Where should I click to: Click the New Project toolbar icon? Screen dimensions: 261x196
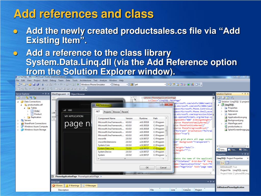tap(19, 84)
